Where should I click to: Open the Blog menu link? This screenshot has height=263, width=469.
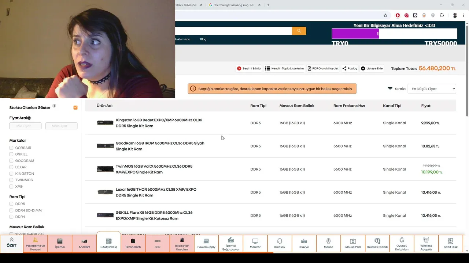point(203,39)
